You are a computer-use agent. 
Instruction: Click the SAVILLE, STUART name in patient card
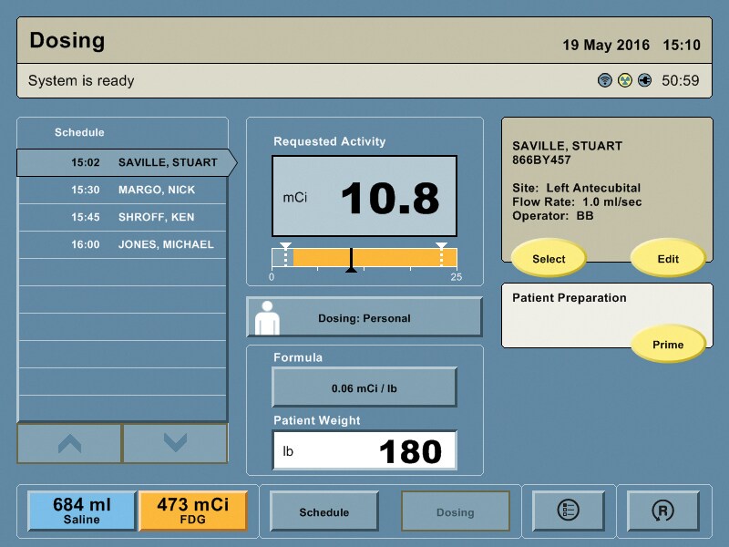coord(567,147)
